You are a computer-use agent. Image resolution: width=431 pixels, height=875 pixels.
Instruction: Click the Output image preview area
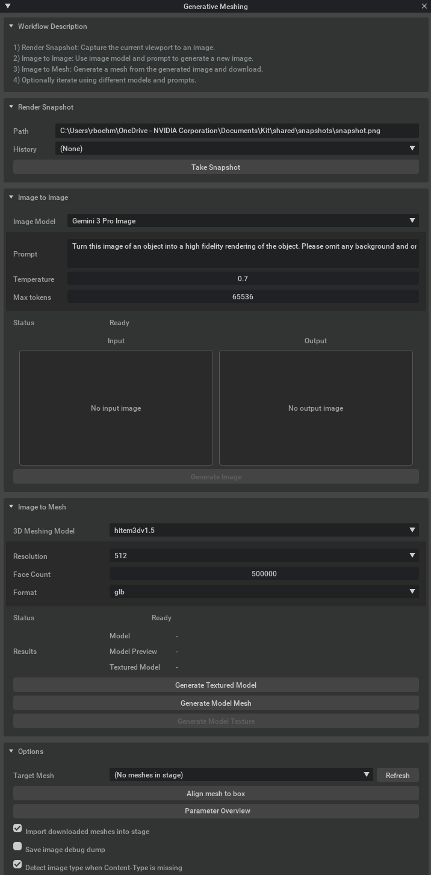pos(316,408)
